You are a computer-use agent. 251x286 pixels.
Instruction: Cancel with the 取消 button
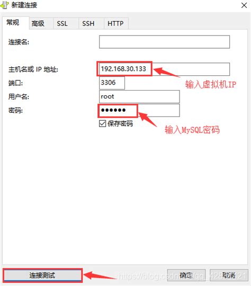pyautogui.click(x=229, y=275)
